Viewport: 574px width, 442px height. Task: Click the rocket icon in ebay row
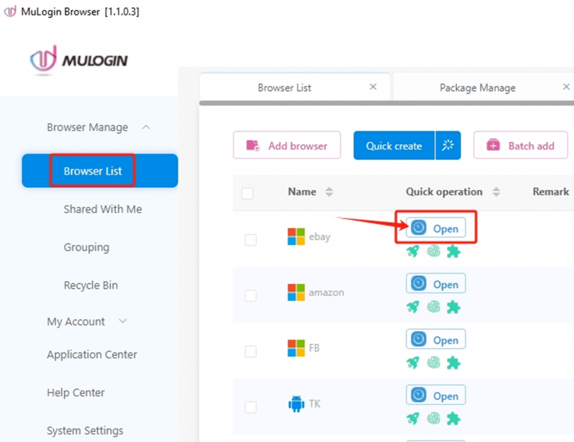pyautogui.click(x=413, y=251)
